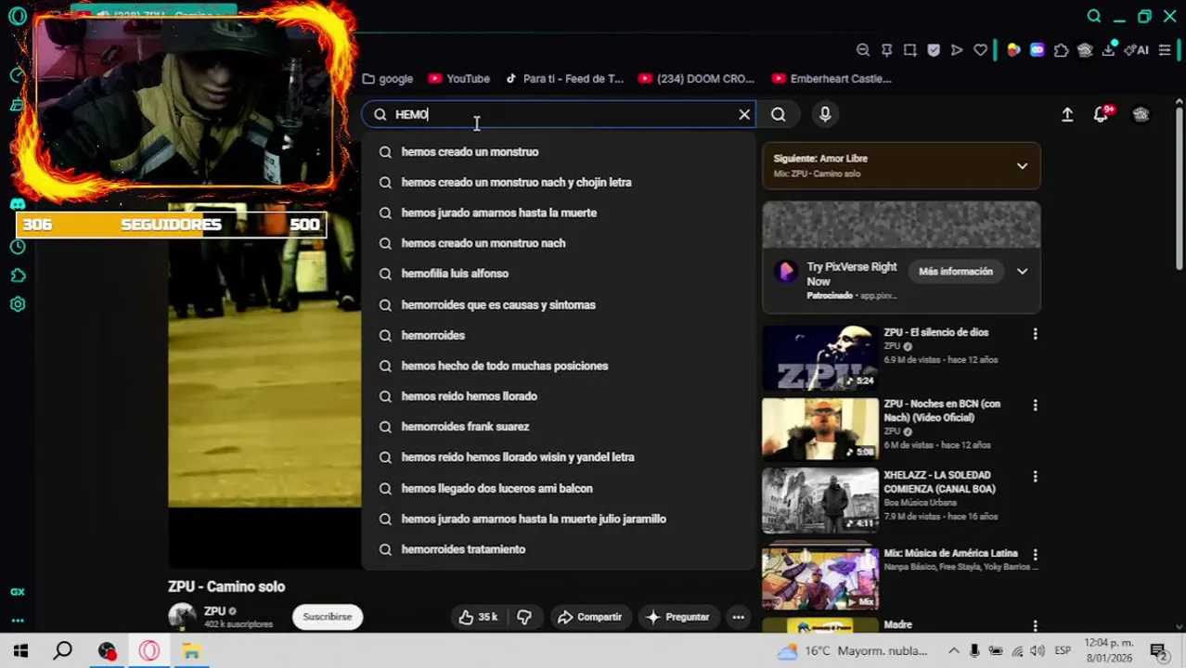Click the send flow arrow icon
Image resolution: width=1186 pixels, height=668 pixels.
click(957, 50)
